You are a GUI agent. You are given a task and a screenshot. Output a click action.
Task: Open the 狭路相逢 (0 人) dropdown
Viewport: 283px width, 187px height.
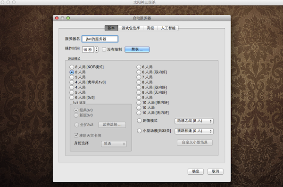(194, 131)
